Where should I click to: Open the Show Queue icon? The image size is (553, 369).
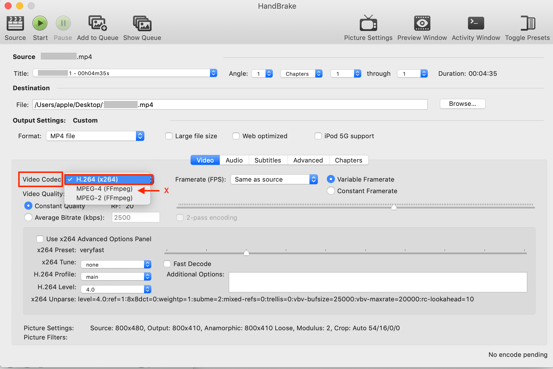pos(142,23)
